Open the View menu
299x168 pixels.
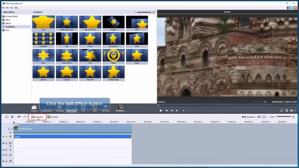(x=11, y=8)
